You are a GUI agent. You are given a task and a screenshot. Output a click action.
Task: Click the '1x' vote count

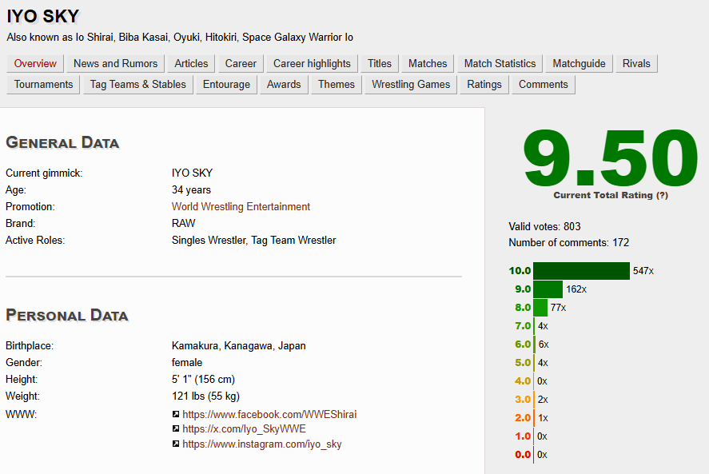[x=543, y=418]
